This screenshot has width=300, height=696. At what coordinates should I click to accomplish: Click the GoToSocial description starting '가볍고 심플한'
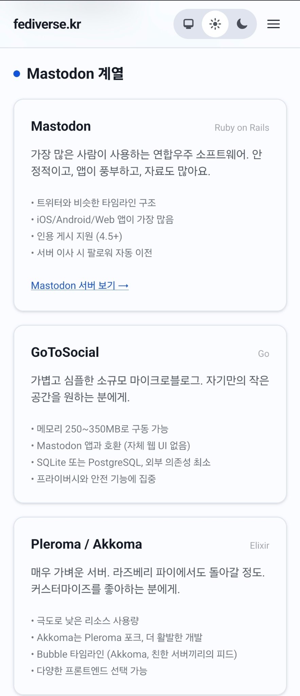tap(150, 388)
